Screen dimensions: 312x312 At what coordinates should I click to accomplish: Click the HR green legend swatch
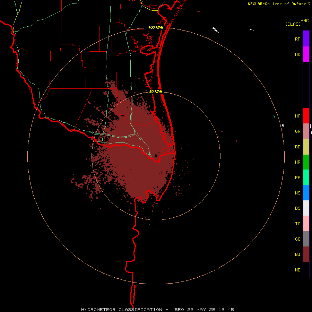(306, 162)
